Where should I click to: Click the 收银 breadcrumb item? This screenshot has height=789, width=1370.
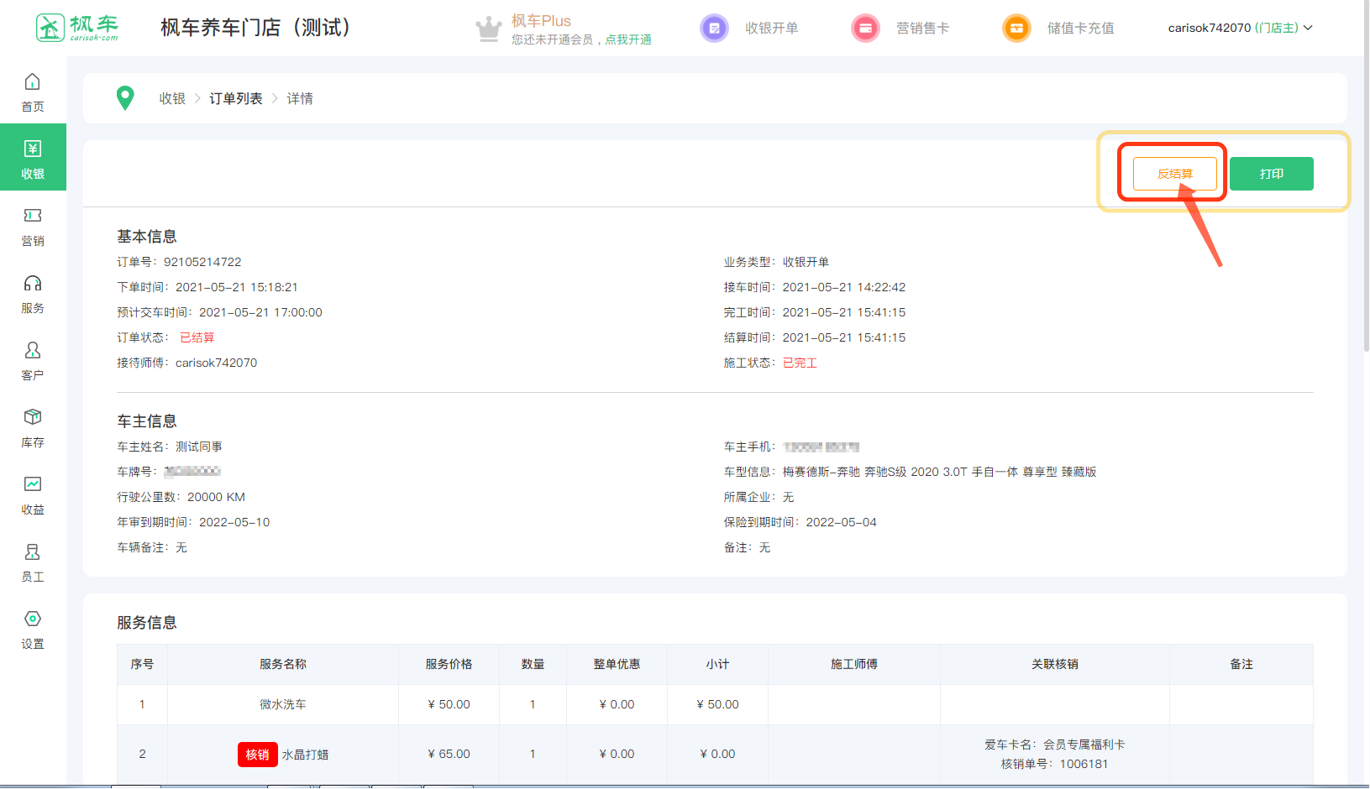click(x=172, y=99)
